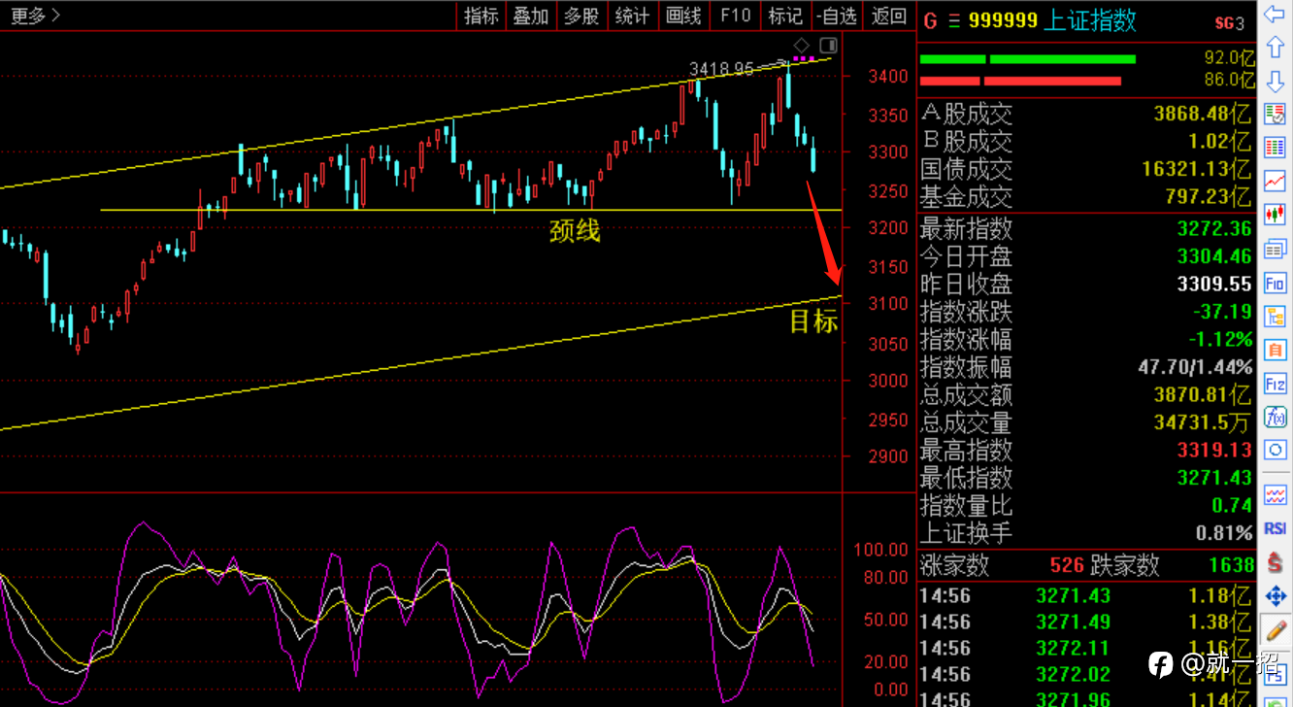Click the 标记 mark button
Image resolution: width=1293 pixels, height=707 pixels.
click(785, 16)
